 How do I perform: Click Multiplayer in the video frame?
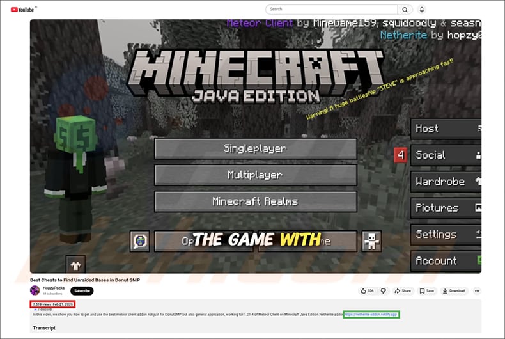point(256,175)
